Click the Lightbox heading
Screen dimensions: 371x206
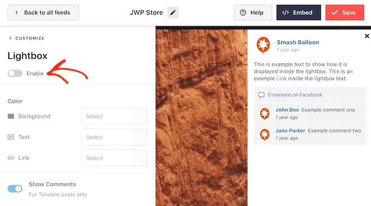[x=27, y=56]
